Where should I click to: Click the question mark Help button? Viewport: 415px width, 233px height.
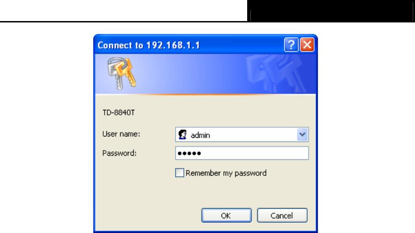pyautogui.click(x=291, y=45)
